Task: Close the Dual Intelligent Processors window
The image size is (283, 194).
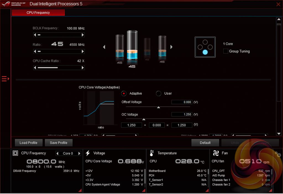Action: (x=279, y=4)
